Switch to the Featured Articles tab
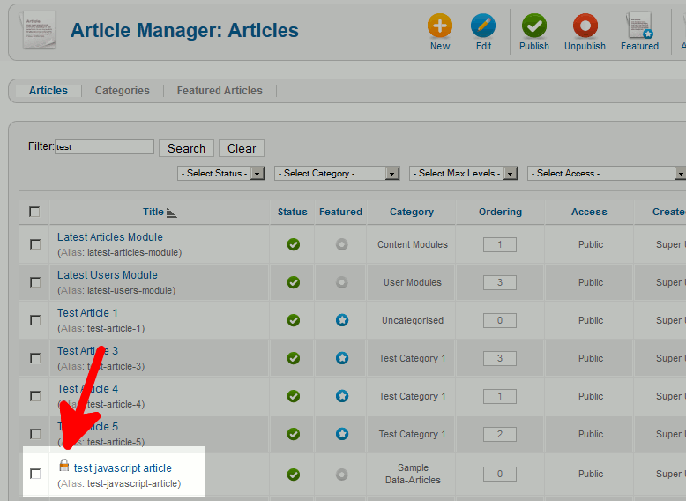Screen dimensions: 686x501 point(220,91)
